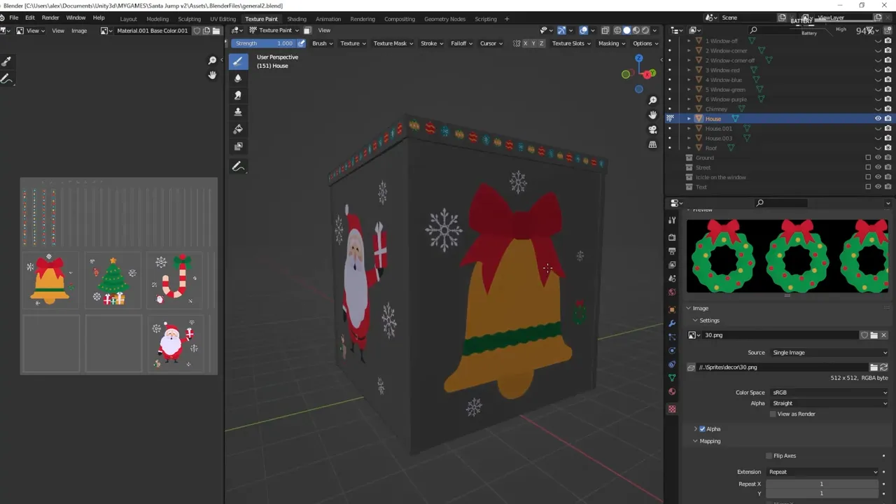The width and height of the screenshot is (896, 504).
Task: Open the image editor Image menu
Action: (x=79, y=31)
